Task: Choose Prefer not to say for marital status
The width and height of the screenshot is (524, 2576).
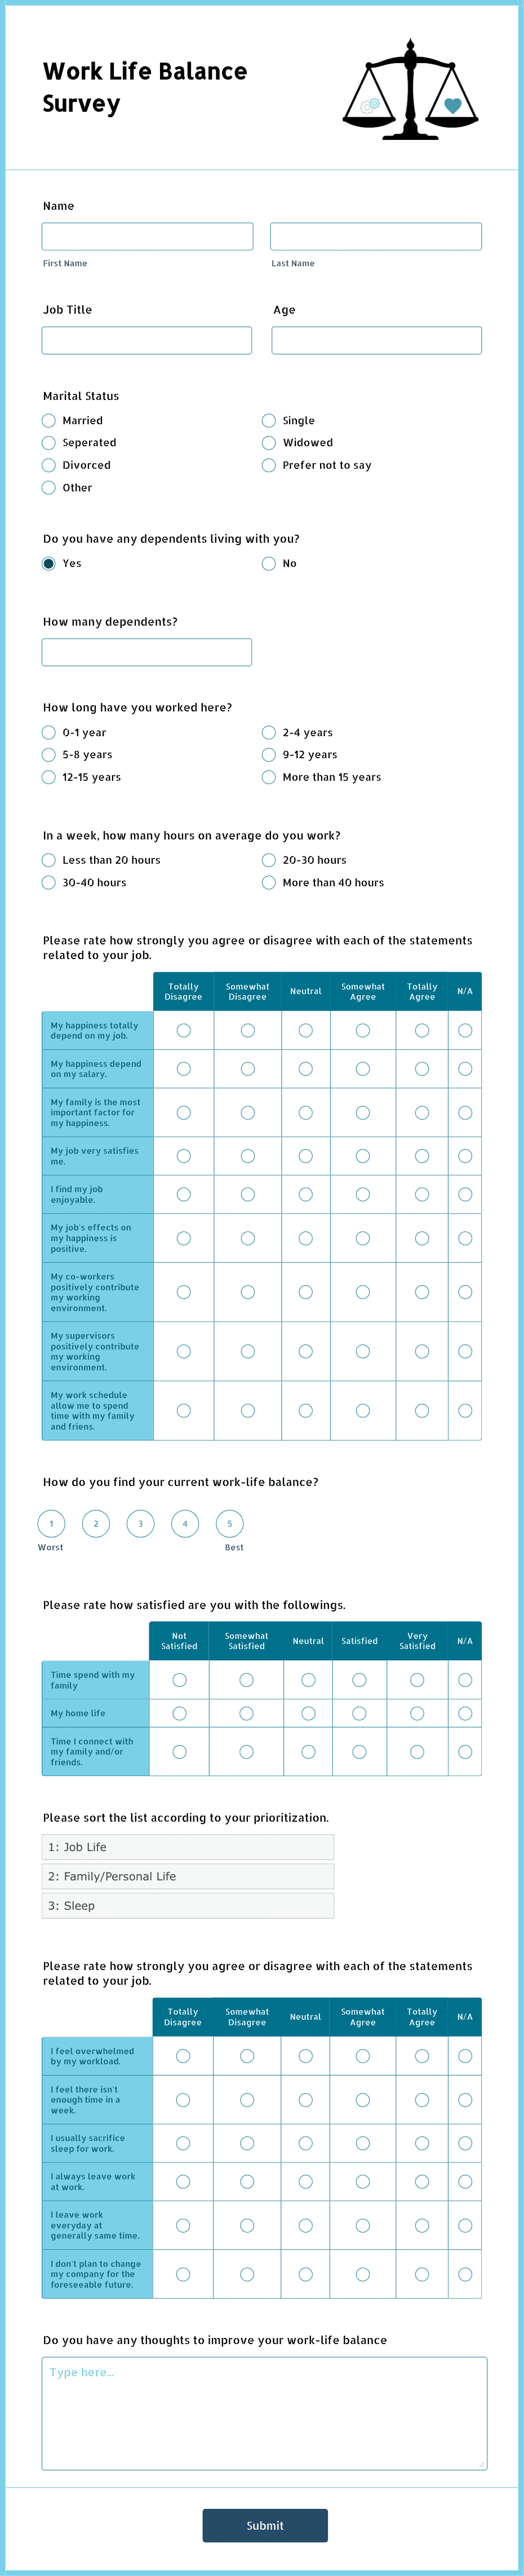Action: 269,465
